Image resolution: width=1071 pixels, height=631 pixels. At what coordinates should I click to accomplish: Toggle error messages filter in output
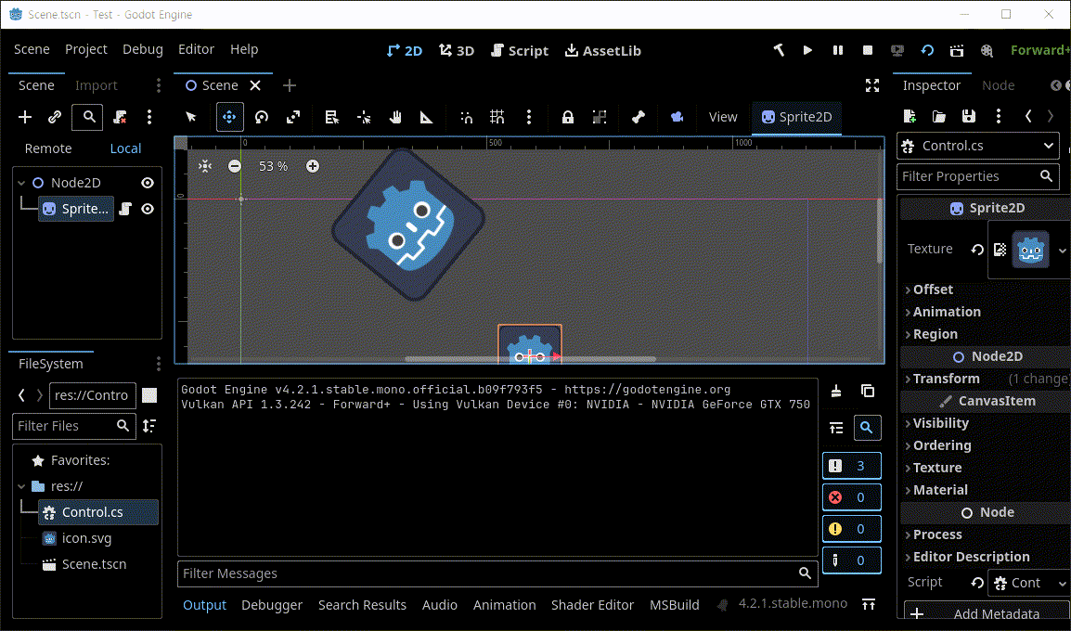point(852,497)
